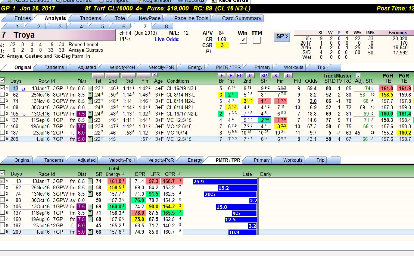
Task: Open the Tote tab
Action: point(120,18)
